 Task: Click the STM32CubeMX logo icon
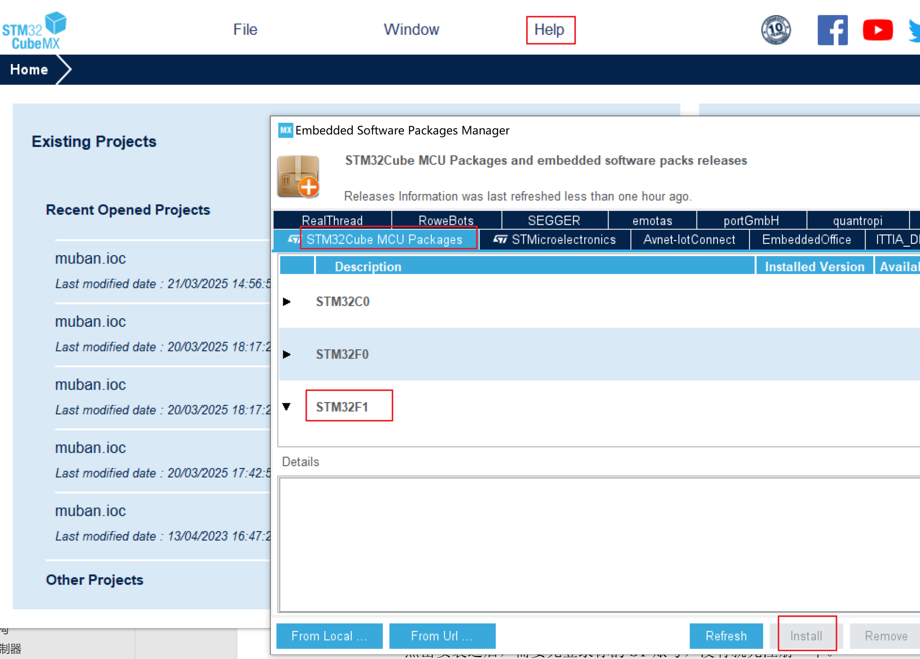[x=35, y=31]
